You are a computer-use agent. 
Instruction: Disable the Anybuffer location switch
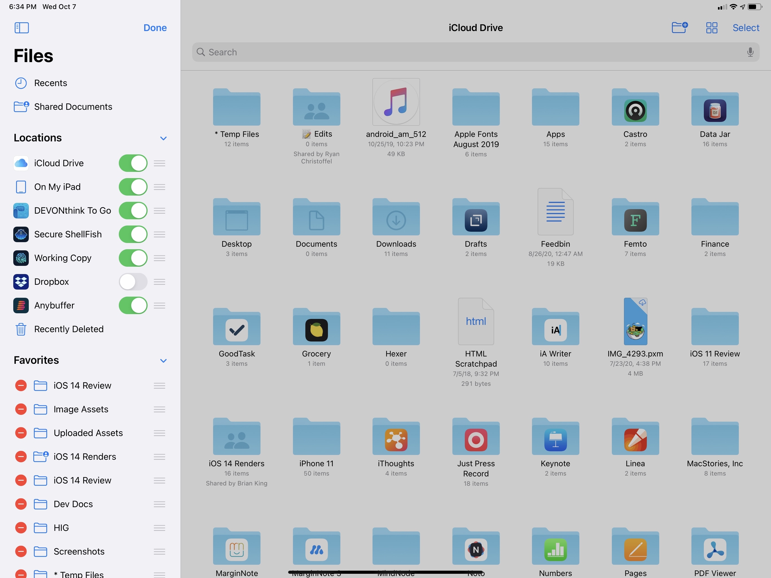133,305
